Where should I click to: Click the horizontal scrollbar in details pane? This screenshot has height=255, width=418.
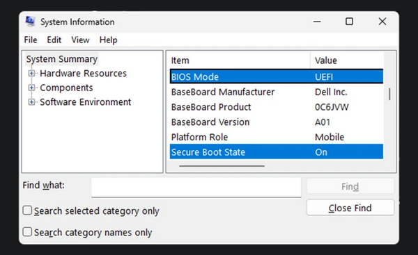point(222,166)
